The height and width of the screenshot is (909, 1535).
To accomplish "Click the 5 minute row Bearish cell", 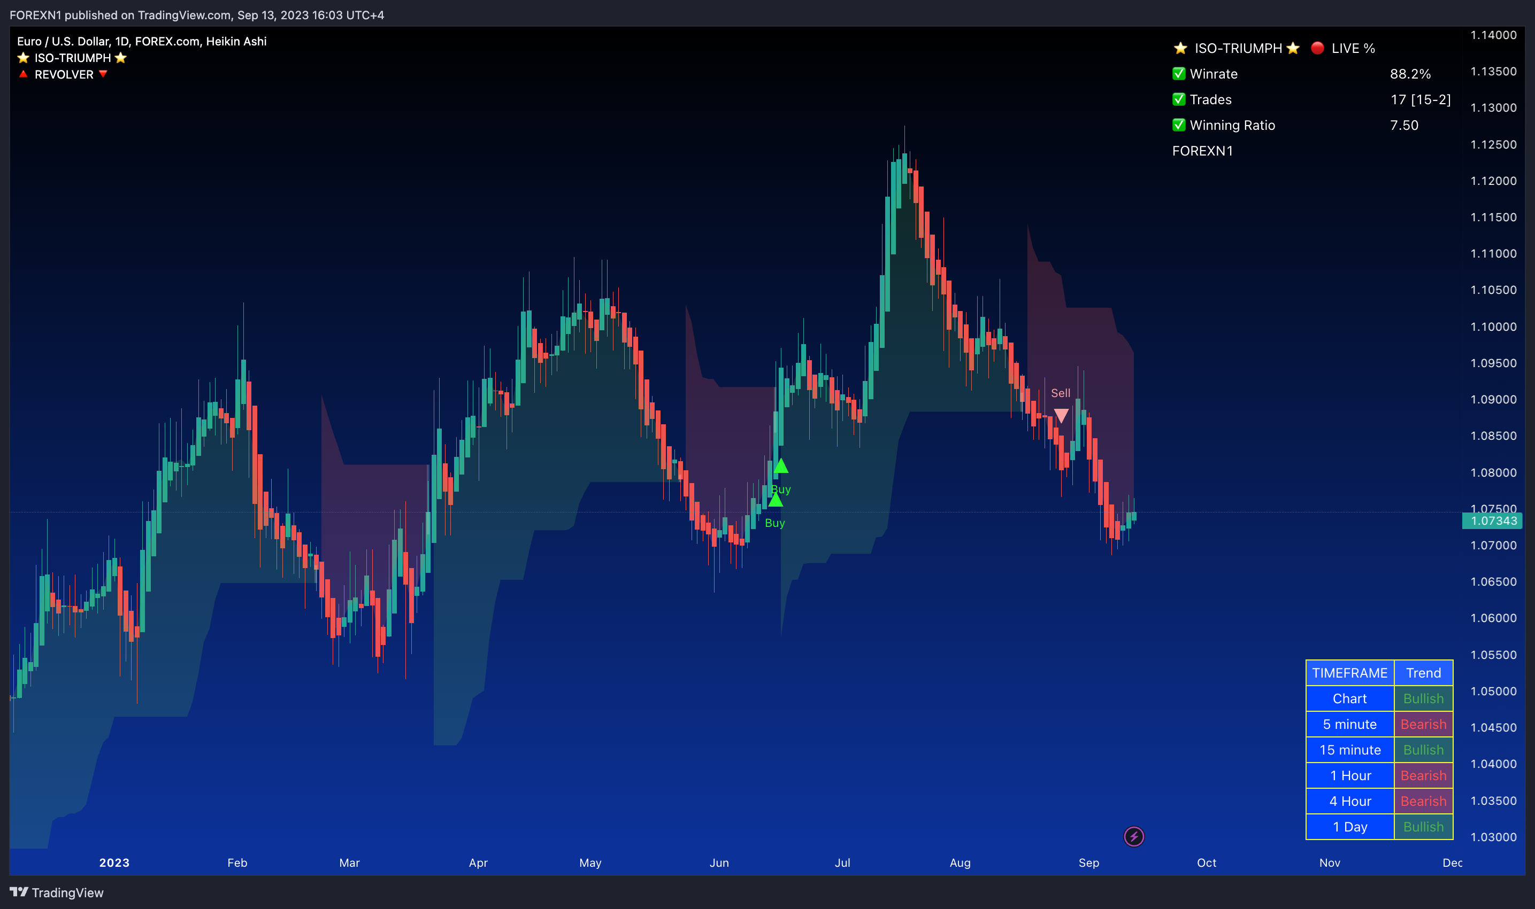I will [x=1423, y=724].
